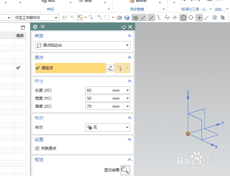Open the dropdown arrow next to funnel filter icon

tap(86, 17)
